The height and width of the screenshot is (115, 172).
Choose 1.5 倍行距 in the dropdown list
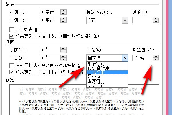pos(98,68)
